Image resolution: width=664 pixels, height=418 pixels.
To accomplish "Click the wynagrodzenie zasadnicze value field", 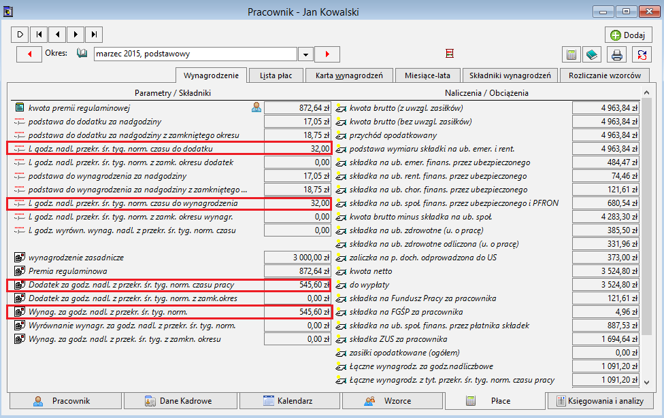I will coord(297,257).
